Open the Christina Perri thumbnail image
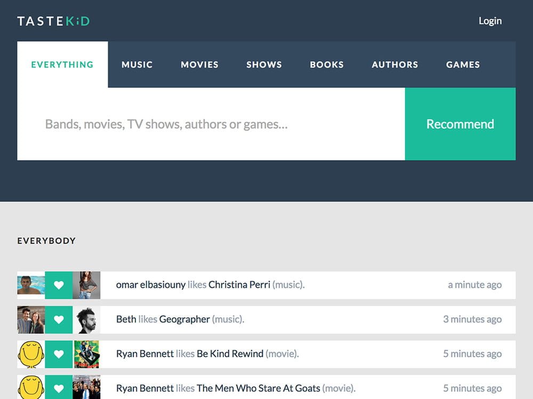The width and height of the screenshot is (533, 399). pos(86,285)
